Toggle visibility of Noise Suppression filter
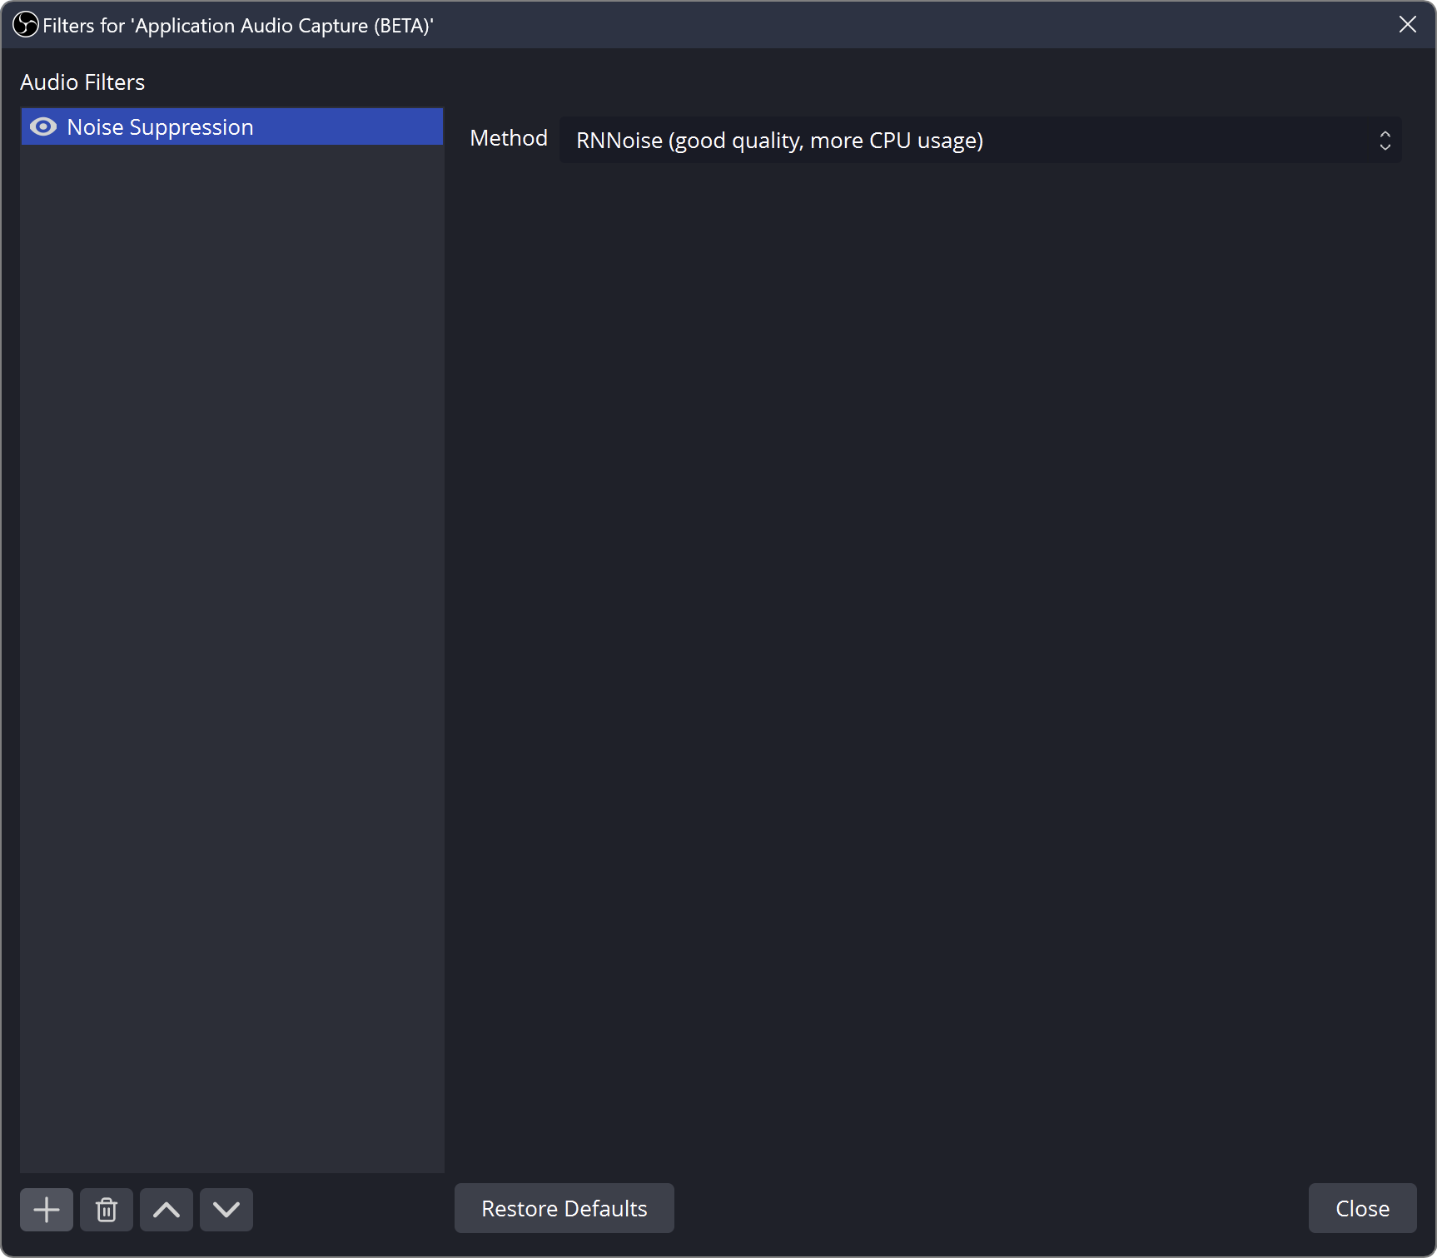Screen dimensions: 1437x1258 pyautogui.click(x=43, y=126)
